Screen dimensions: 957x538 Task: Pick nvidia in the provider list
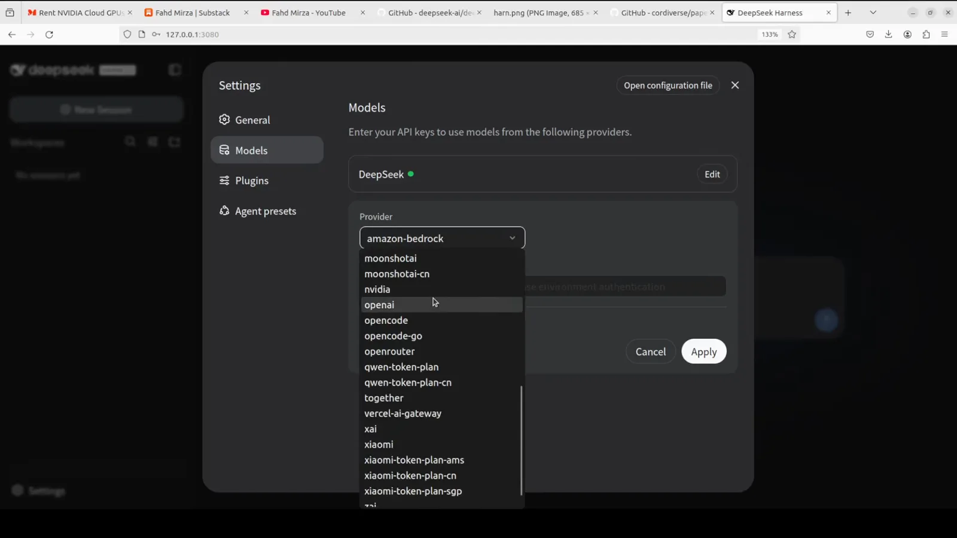[x=441, y=289]
